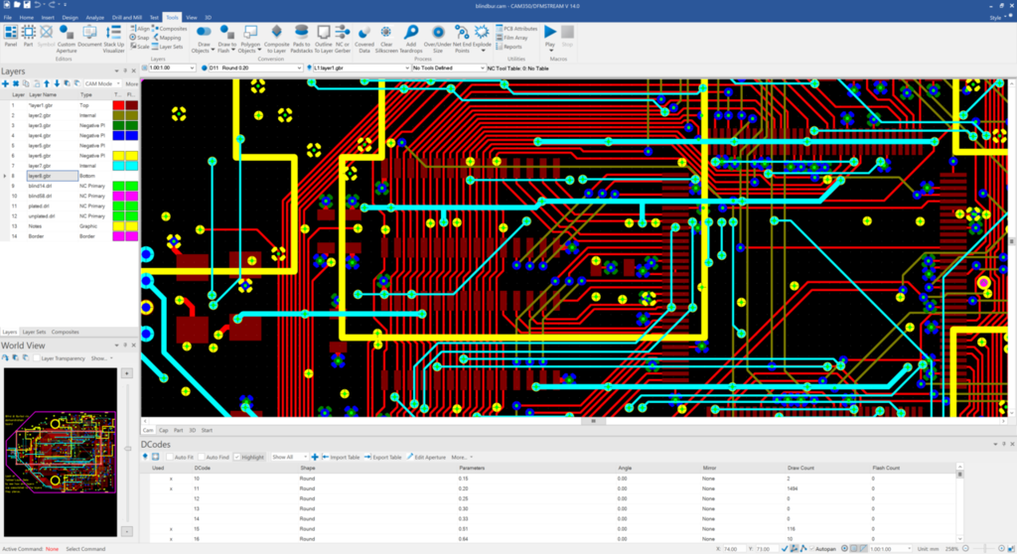Screen dimensions: 1017x554
Task: Uncheck the Highlight checkbox
Action: click(x=237, y=458)
